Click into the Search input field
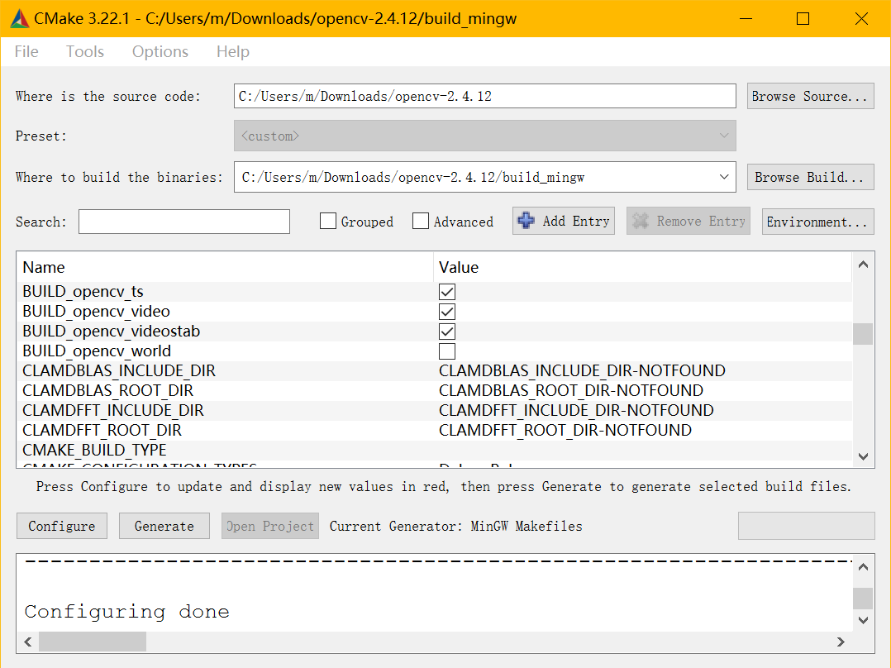Image resolution: width=891 pixels, height=668 pixels. tap(184, 222)
